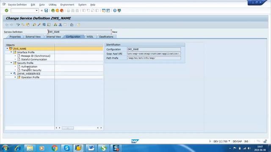Click the blue stack icon in application toolbar
The image size is (271, 152).
click(x=60, y=25)
